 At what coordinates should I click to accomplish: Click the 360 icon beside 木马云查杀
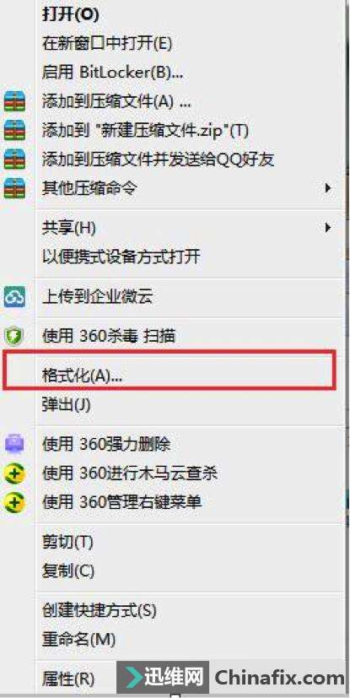(14, 473)
